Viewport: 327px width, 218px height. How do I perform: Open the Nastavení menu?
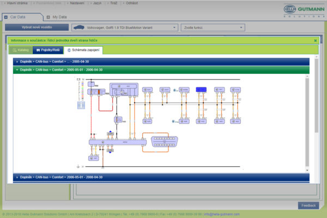(x=77, y=3)
